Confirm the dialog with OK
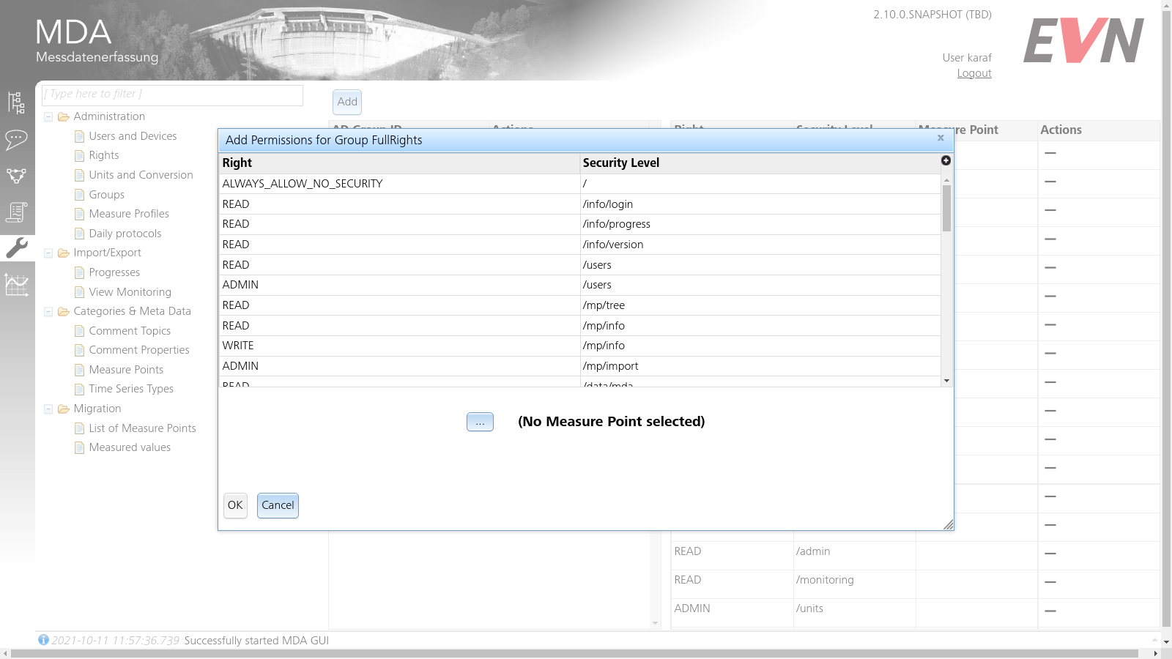The image size is (1172, 659). tap(234, 505)
